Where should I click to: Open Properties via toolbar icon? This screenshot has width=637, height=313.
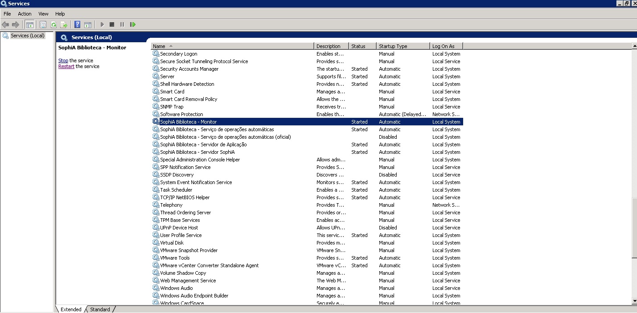43,24
